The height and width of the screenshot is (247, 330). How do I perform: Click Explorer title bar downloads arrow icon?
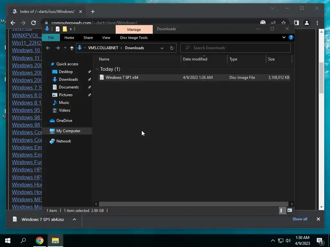[x=47, y=29]
